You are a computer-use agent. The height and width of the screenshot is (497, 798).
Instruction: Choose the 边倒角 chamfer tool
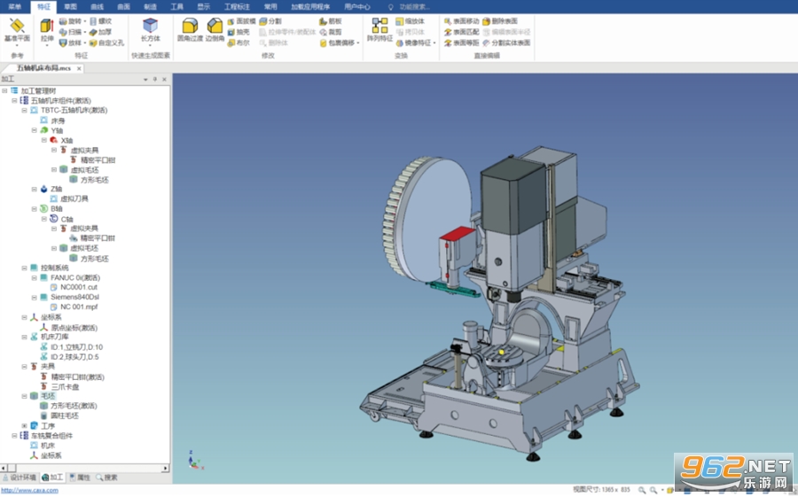click(215, 30)
